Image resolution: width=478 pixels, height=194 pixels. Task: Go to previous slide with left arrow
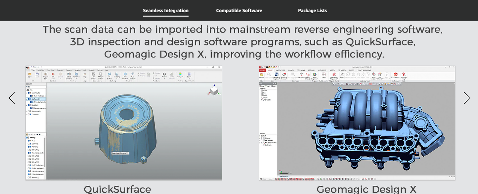12,98
